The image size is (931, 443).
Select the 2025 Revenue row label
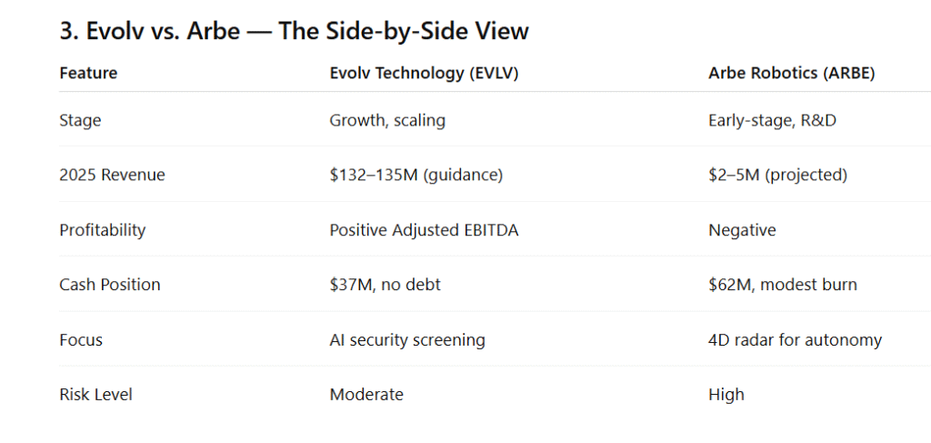pos(112,175)
